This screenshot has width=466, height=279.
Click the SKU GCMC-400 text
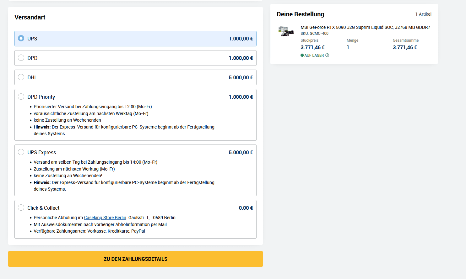pyautogui.click(x=314, y=34)
